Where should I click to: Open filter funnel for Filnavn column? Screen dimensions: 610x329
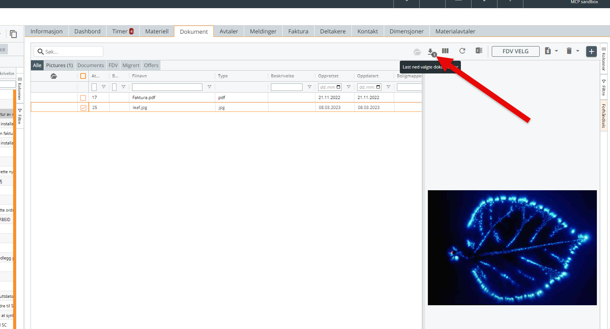point(209,87)
